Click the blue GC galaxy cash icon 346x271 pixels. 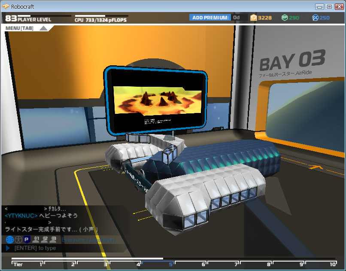(x=316, y=18)
